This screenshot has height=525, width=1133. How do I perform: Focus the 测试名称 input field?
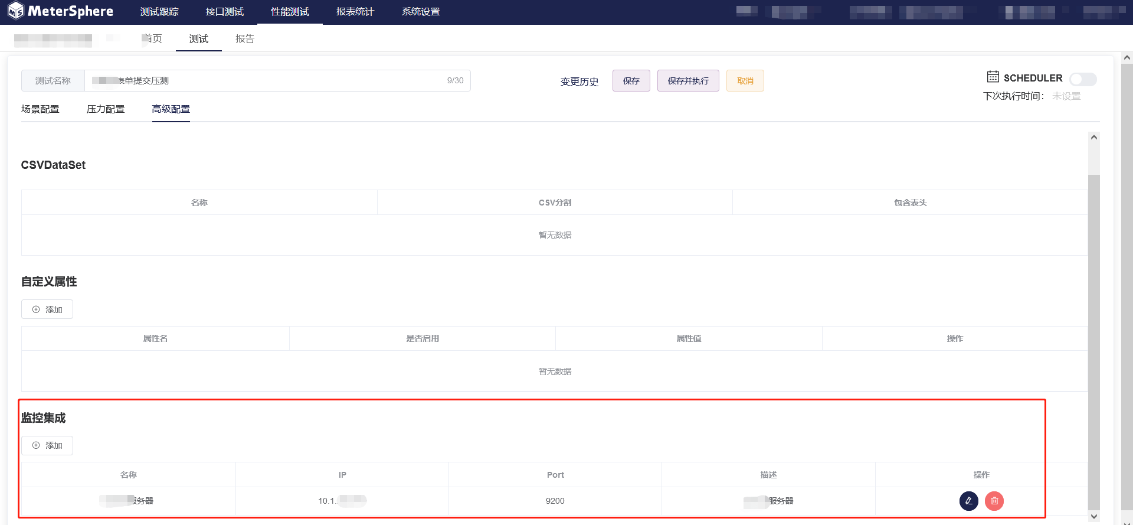(277, 81)
